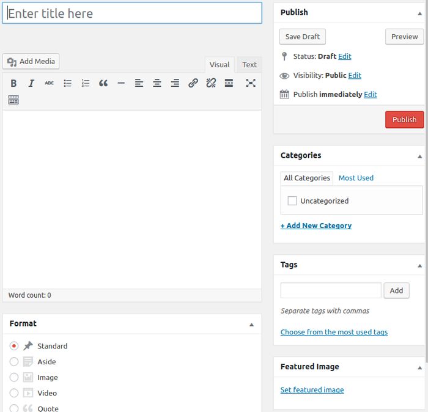
Task: Click into the tags input field
Action: (331, 290)
